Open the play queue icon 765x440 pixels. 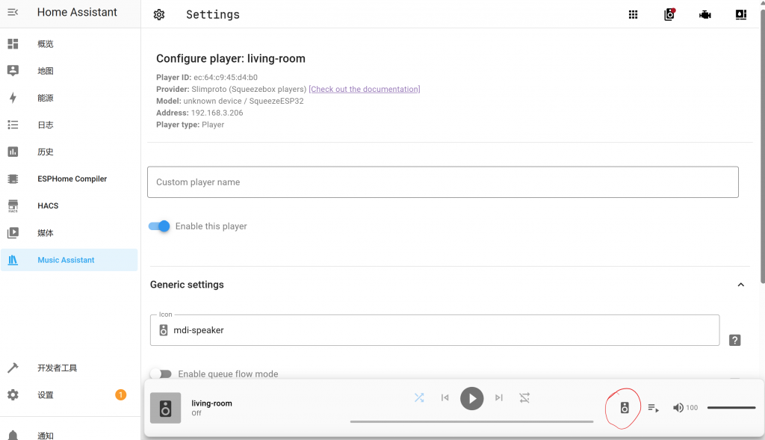click(x=653, y=408)
